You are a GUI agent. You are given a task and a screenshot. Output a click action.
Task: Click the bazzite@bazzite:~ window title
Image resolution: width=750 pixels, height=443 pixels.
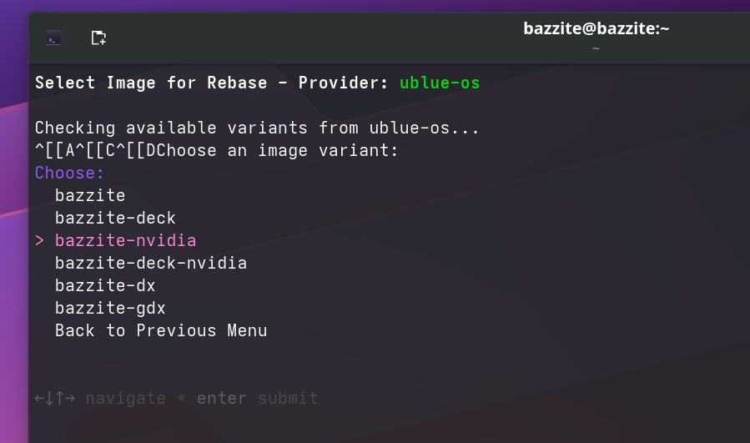[x=596, y=28]
